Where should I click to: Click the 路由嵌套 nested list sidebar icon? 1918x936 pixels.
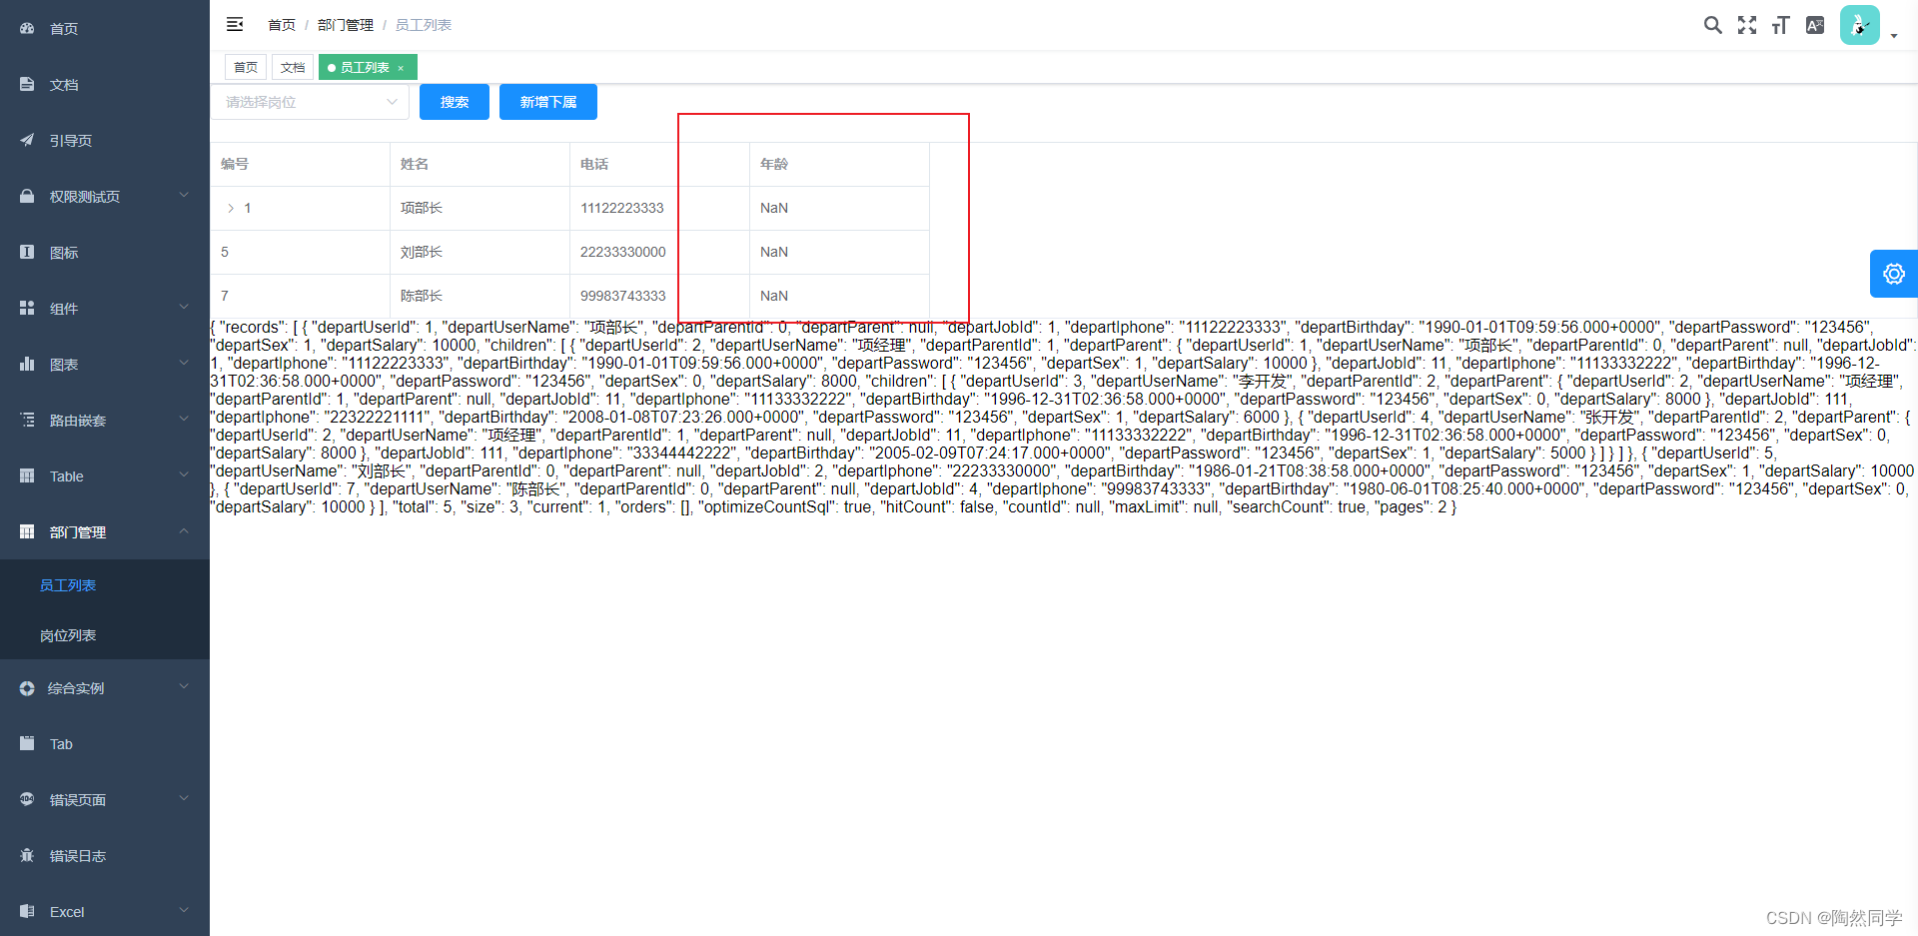[x=27, y=420]
